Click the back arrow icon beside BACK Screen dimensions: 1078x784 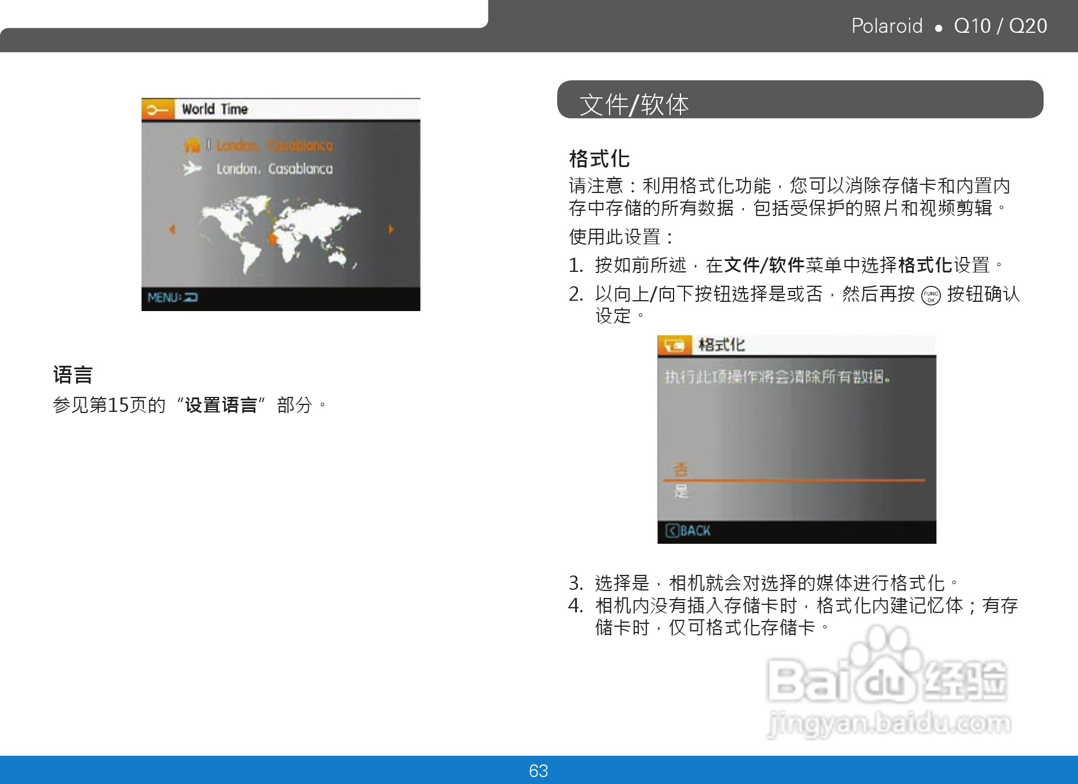click(672, 531)
